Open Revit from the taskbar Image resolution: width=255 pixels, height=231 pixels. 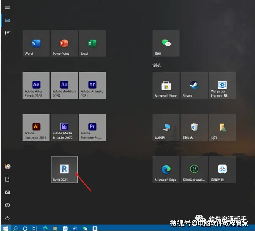pyautogui.click(x=95, y=228)
